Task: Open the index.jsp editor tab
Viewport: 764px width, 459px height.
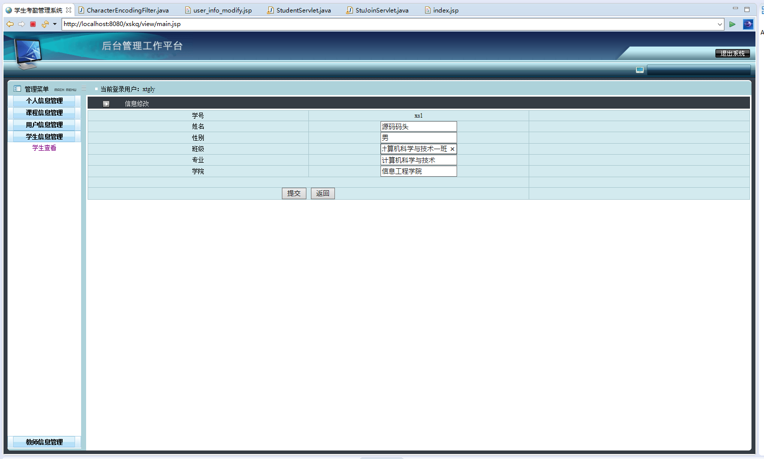Action: 442,10
